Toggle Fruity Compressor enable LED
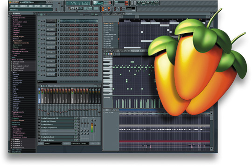252x166 pixels. [x=76, y=128]
